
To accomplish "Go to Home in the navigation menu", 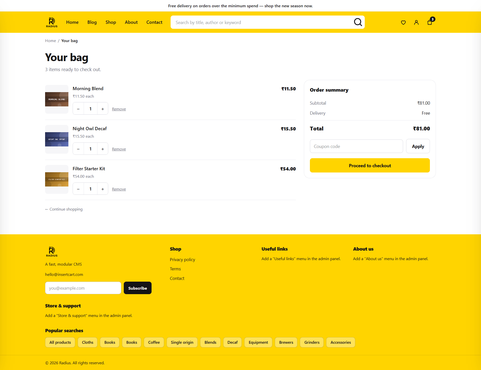I will point(72,22).
